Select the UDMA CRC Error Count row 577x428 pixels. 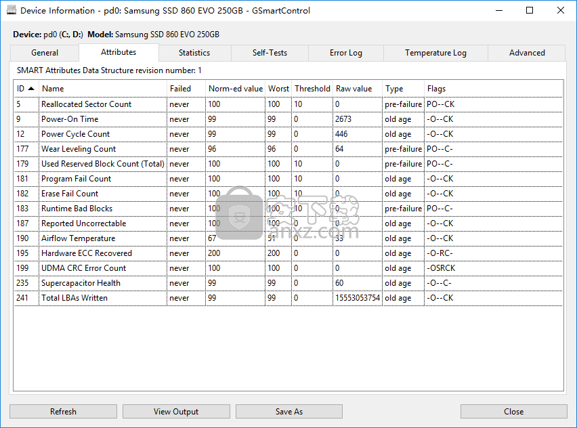click(x=288, y=268)
